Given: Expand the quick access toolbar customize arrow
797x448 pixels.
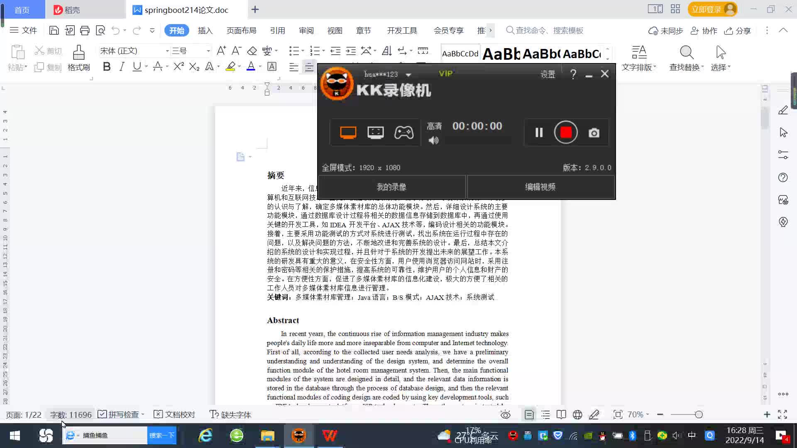Looking at the screenshot, I should (152, 30).
